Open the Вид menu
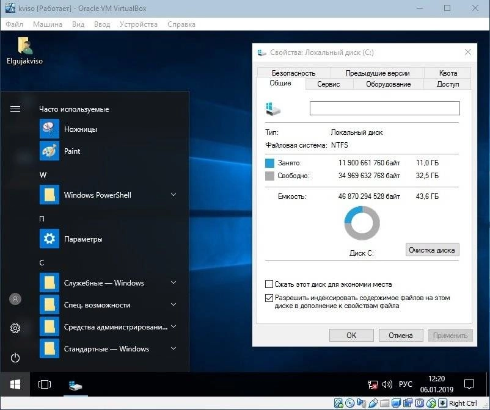This screenshot has height=410, width=490. 78,24
